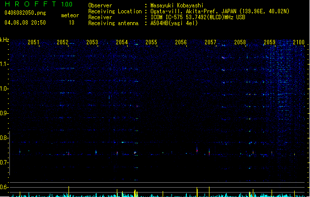This screenshot has width=310, height=197.
Task: Click the meteor count value 13
Action: 71,23
